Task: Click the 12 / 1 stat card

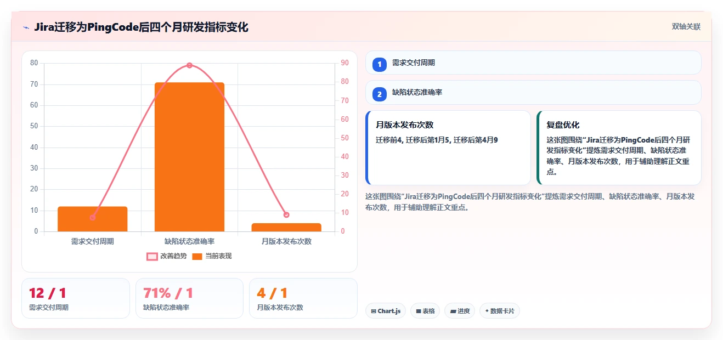Action: click(x=76, y=298)
